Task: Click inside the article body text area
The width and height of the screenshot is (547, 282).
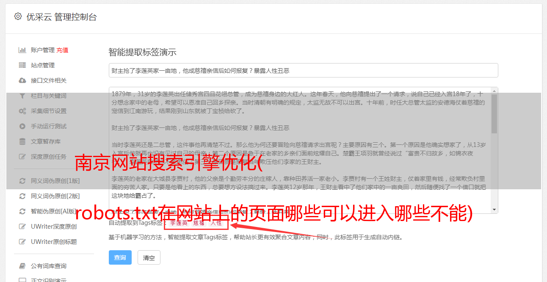Action: tap(300, 150)
